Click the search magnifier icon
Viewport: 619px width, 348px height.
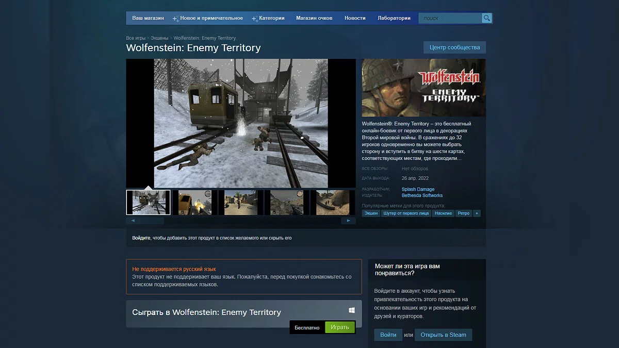click(486, 19)
